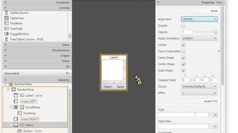Click the Focus Traversable property cog
Image resolution: width=238 pixels, height=133 pixels.
coord(219,51)
